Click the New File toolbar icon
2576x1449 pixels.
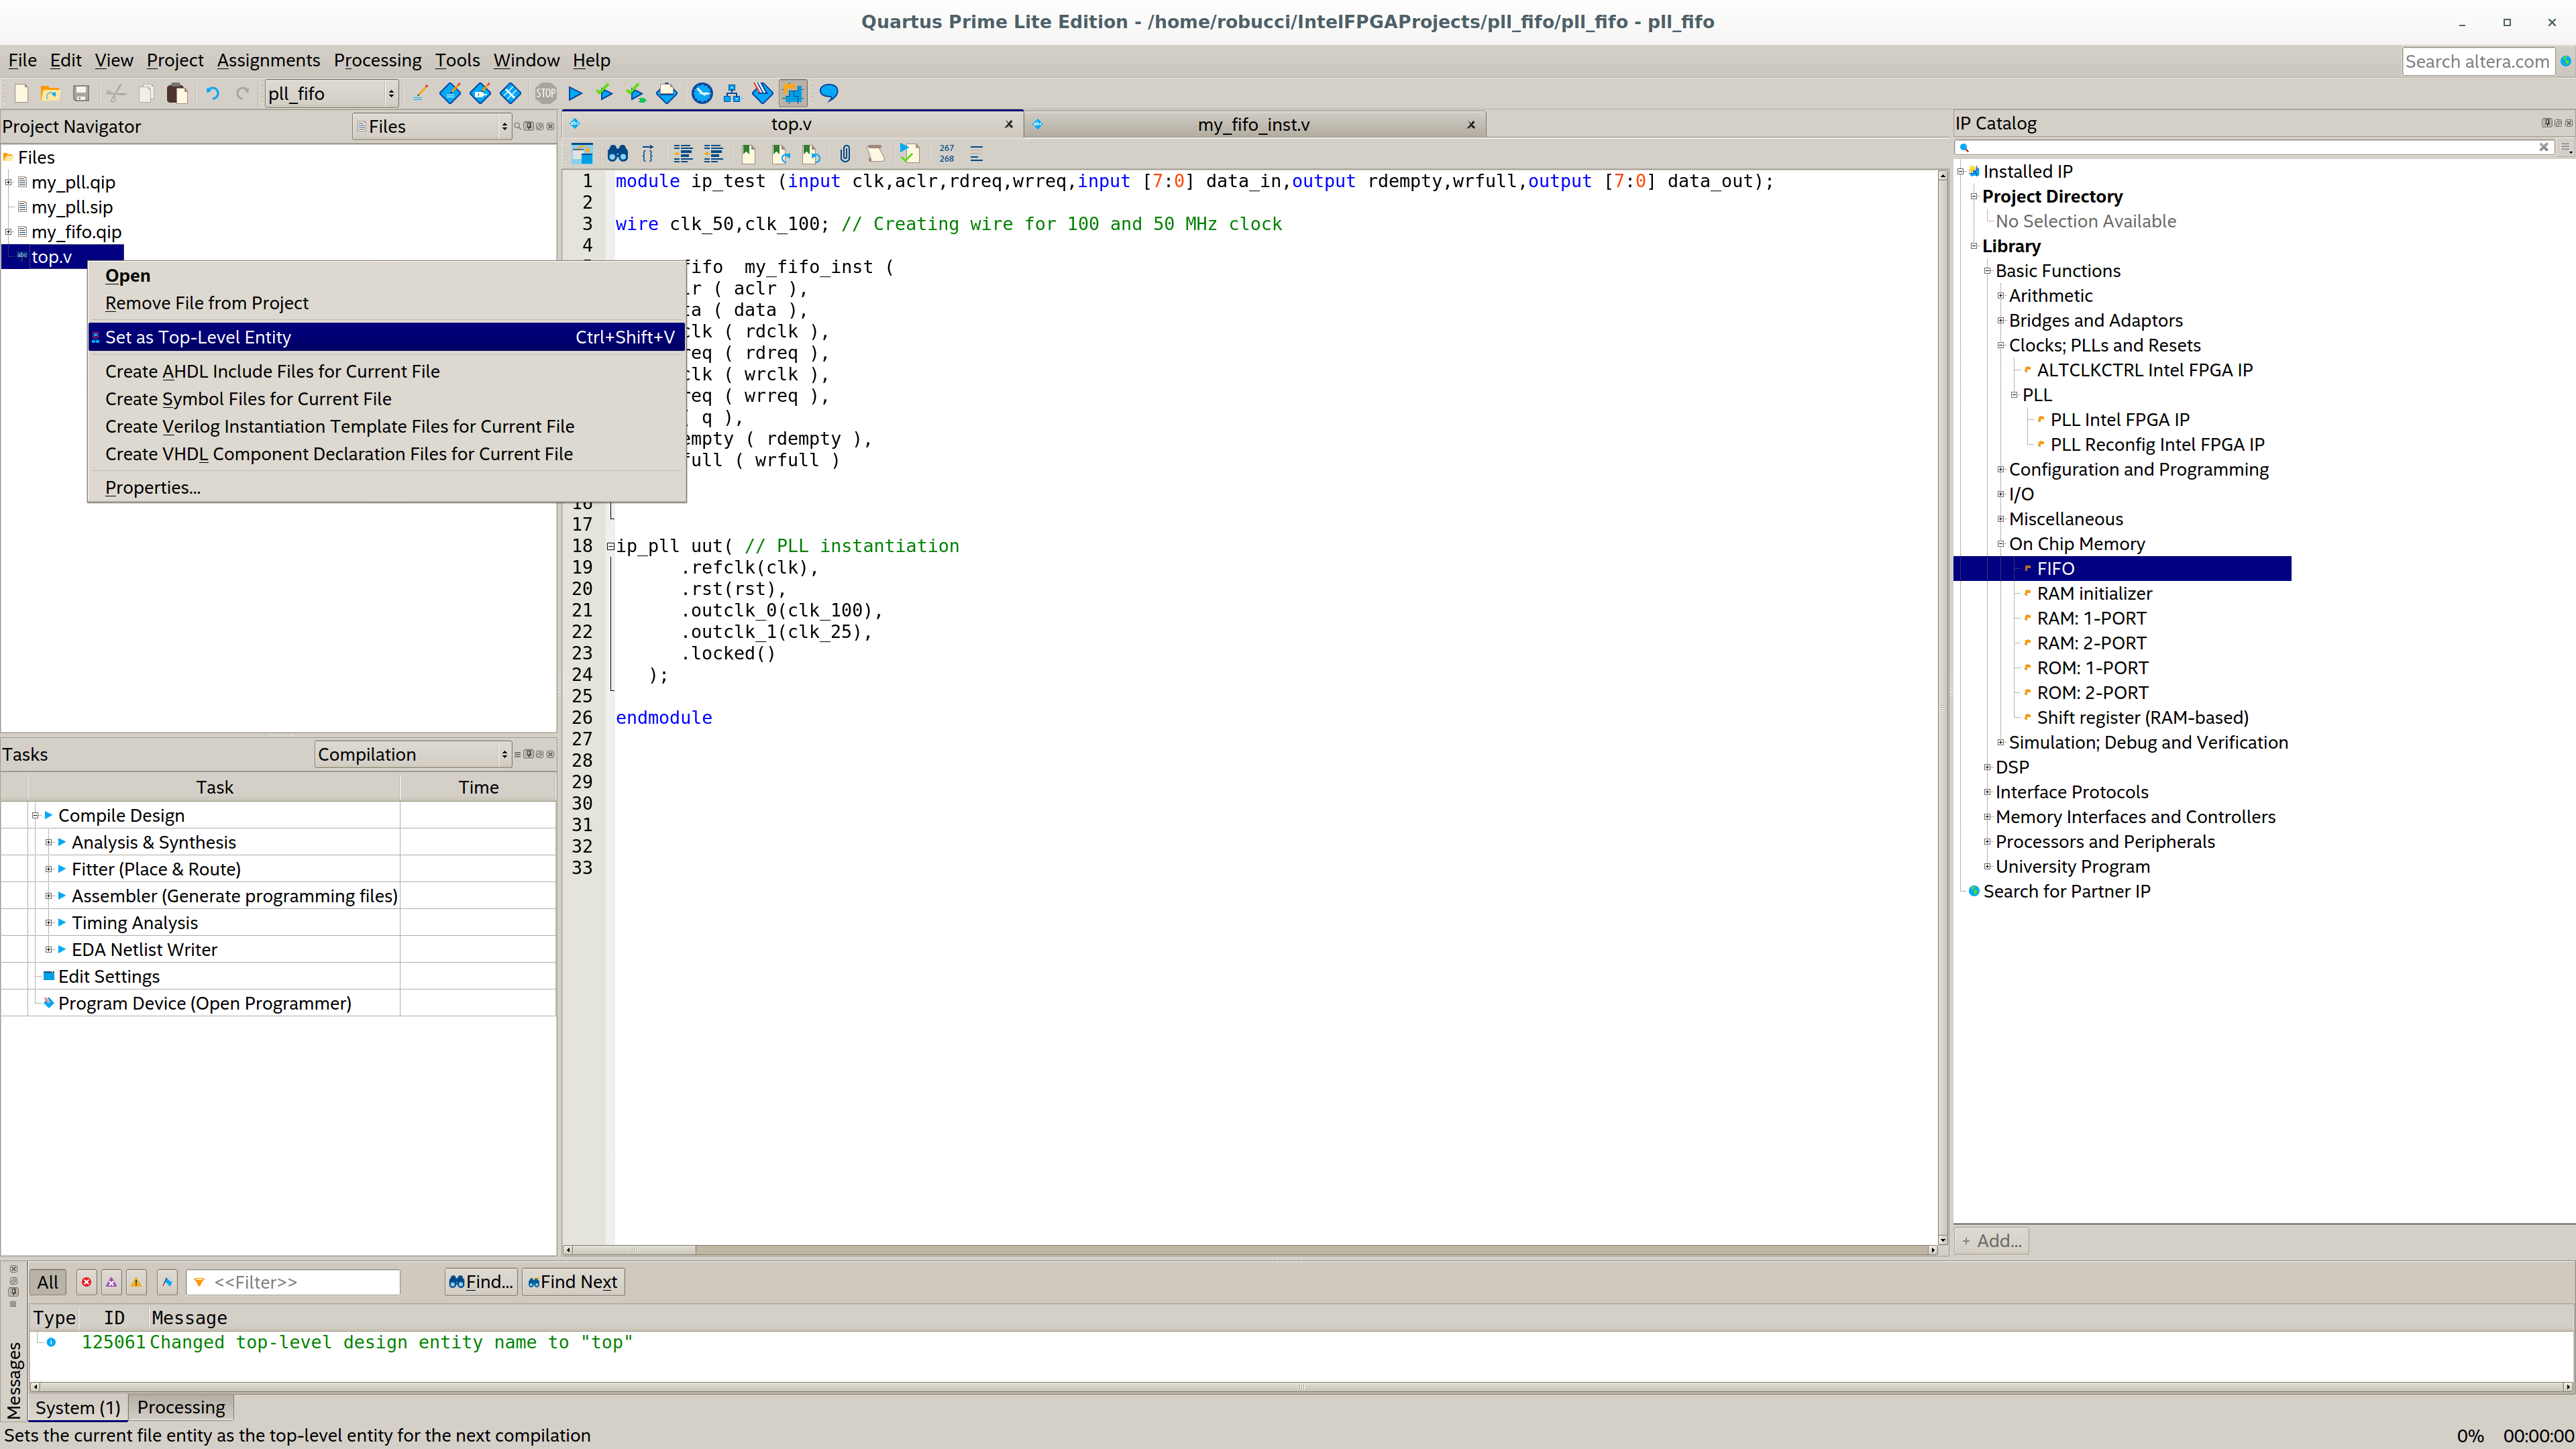(x=21, y=93)
